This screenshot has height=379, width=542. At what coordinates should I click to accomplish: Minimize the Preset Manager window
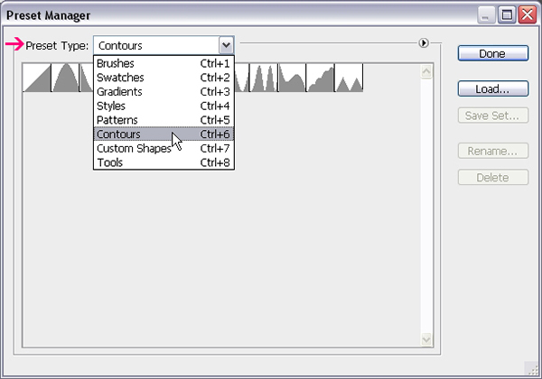[x=486, y=15]
